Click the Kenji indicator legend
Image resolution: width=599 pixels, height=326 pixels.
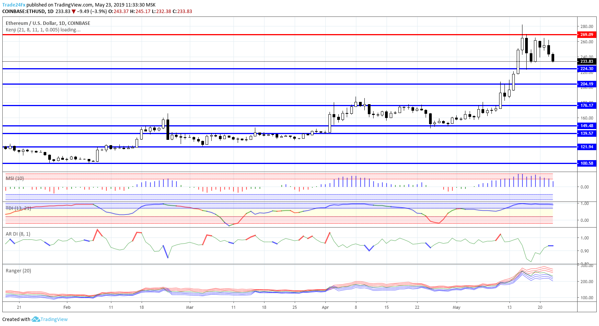[x=43, y=29]
